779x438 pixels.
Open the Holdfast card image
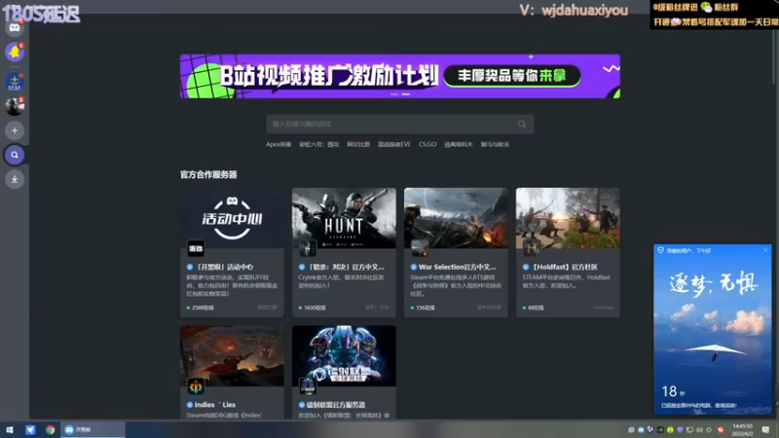(568, 217)
